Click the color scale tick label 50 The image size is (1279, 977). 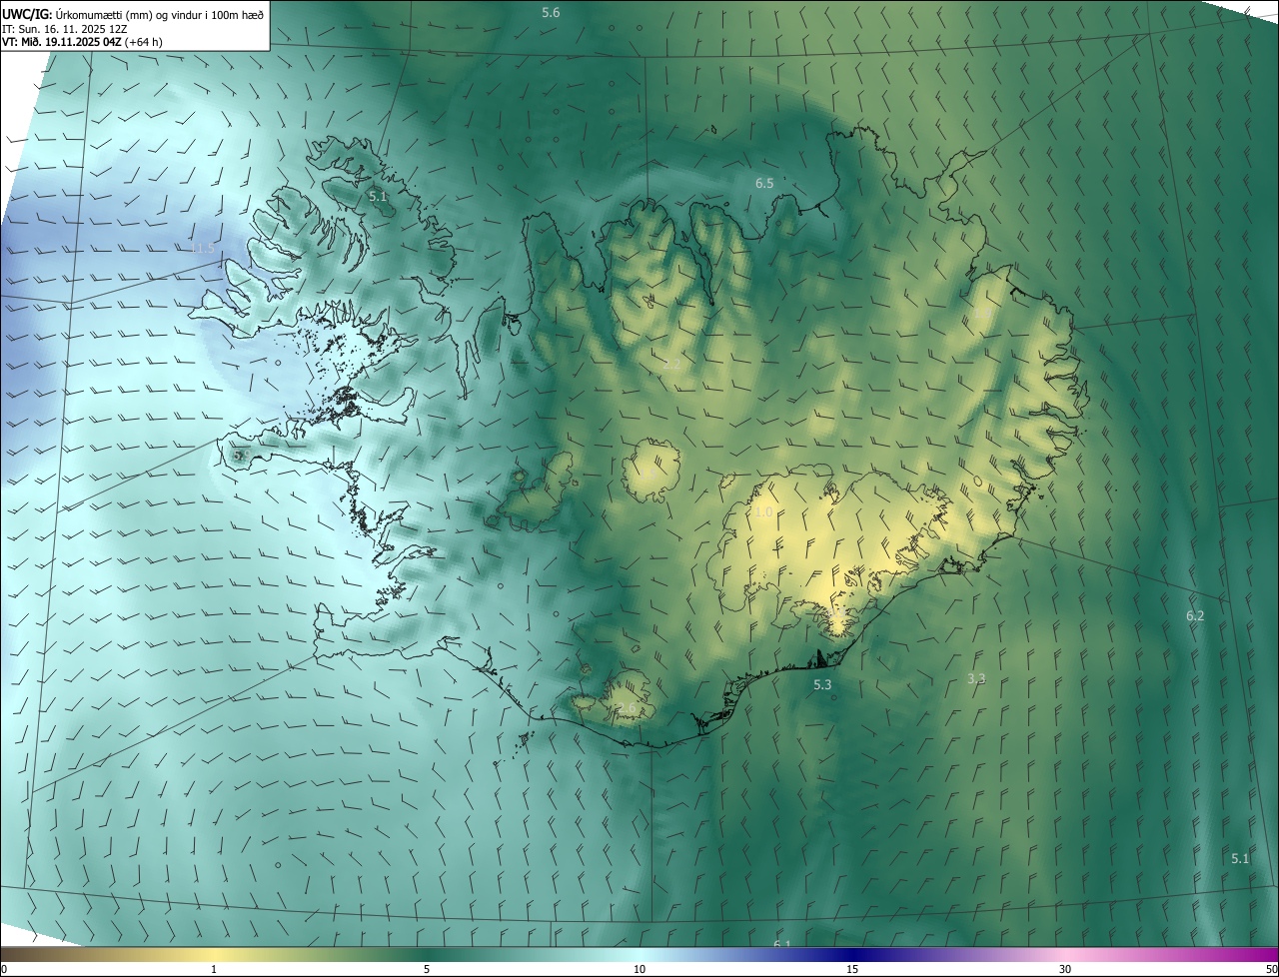1271,969
